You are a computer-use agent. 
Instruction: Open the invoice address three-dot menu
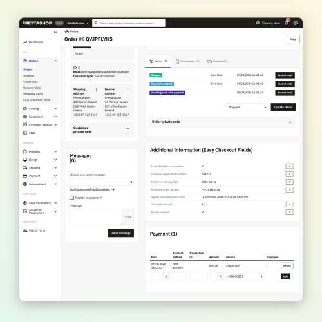tap(128, 90)
